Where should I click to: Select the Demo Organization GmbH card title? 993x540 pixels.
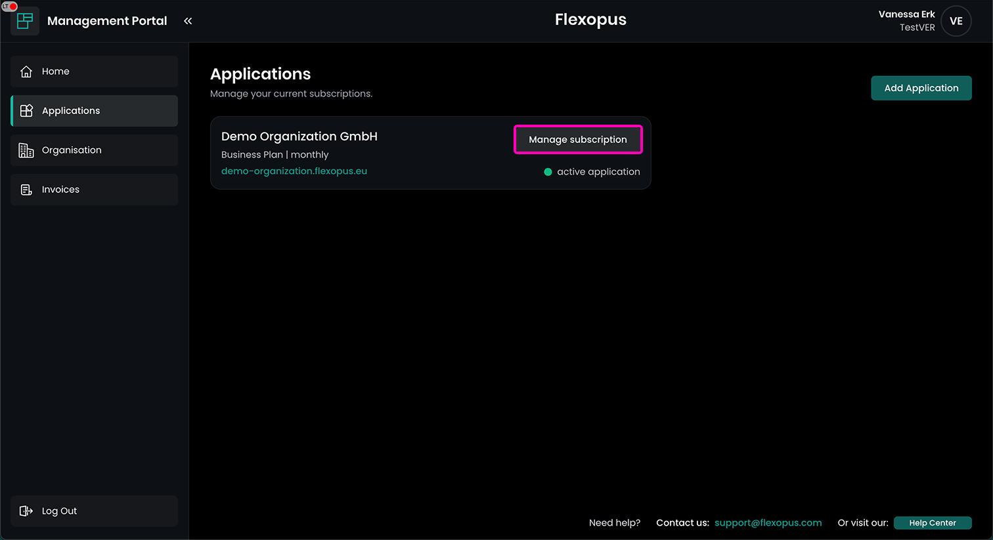click(x=299, y=136)
